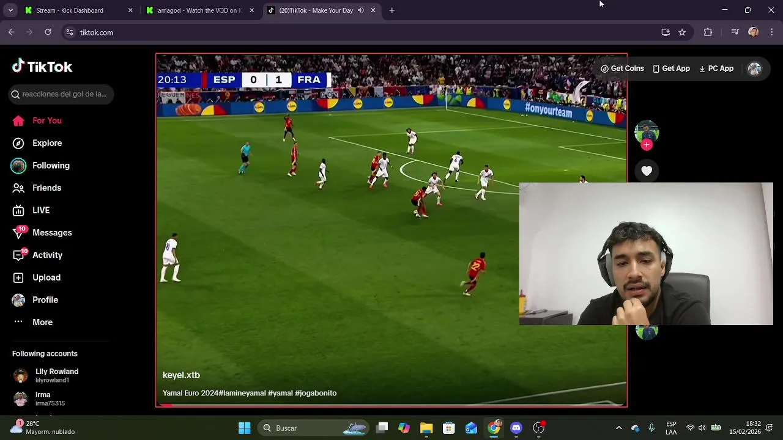This screenshot has height=440, width=783.
Task: Open keyel.xtb creator profile link
Action: (x=181, y=375)
